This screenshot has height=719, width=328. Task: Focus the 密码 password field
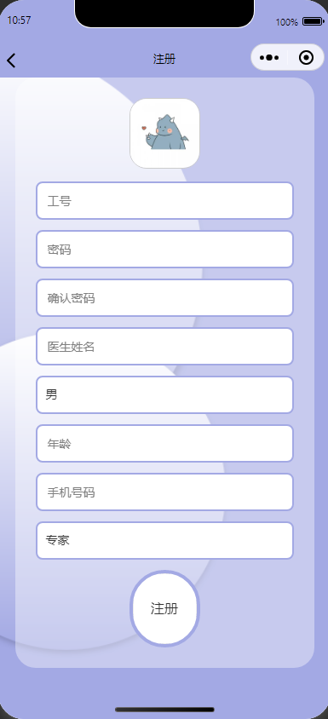164,250
